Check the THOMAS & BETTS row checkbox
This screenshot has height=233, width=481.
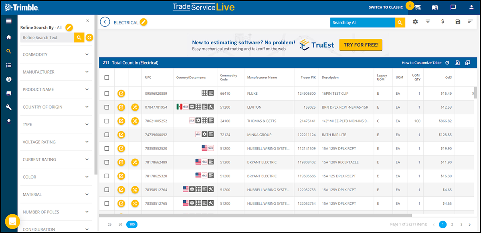(107, 121)
